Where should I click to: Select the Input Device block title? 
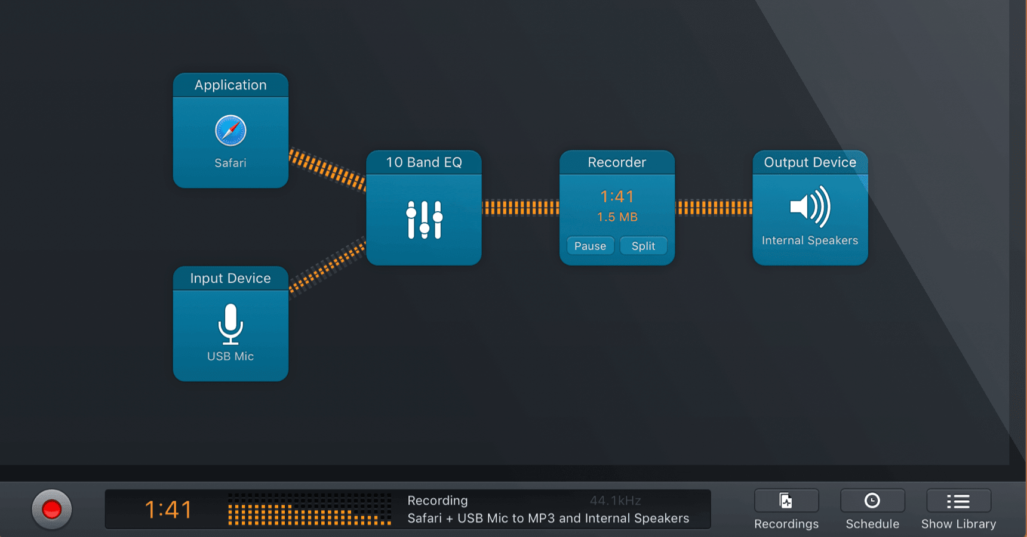click(x=230, y=279)
